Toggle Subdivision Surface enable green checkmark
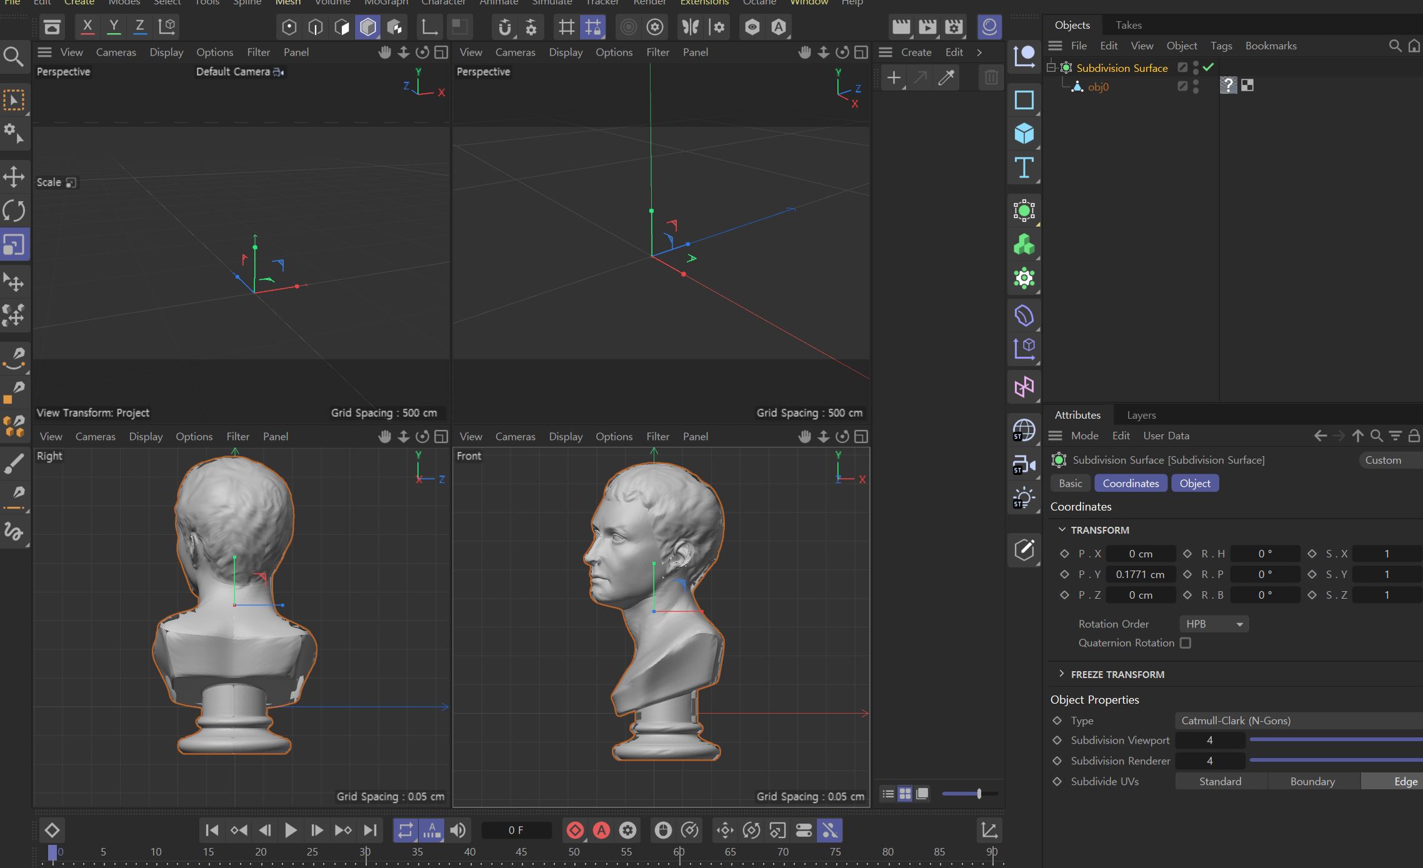 click(x=1208, y=67)
